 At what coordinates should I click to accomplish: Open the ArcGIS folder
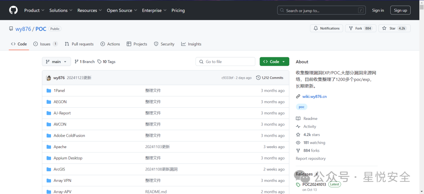pos(59,169)
